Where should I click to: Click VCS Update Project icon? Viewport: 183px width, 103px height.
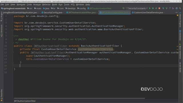[x=163, y=8]
